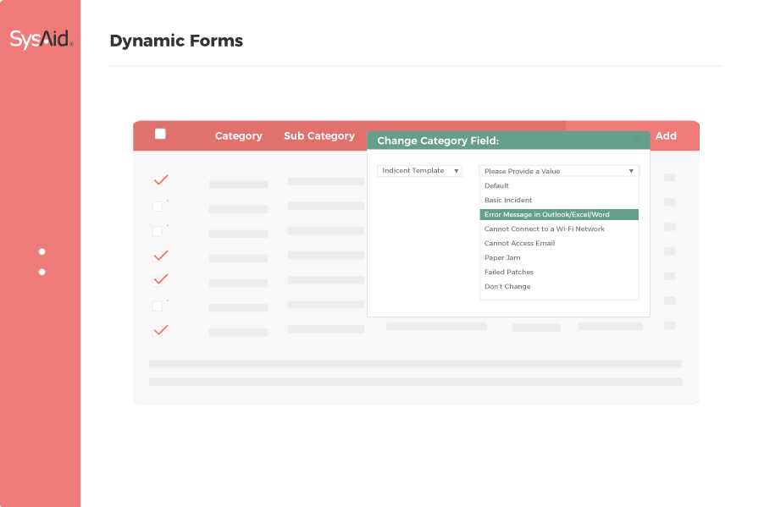764x507 pixels.
Task: Click the Sub Category column header
Action: tap(319, 136)
